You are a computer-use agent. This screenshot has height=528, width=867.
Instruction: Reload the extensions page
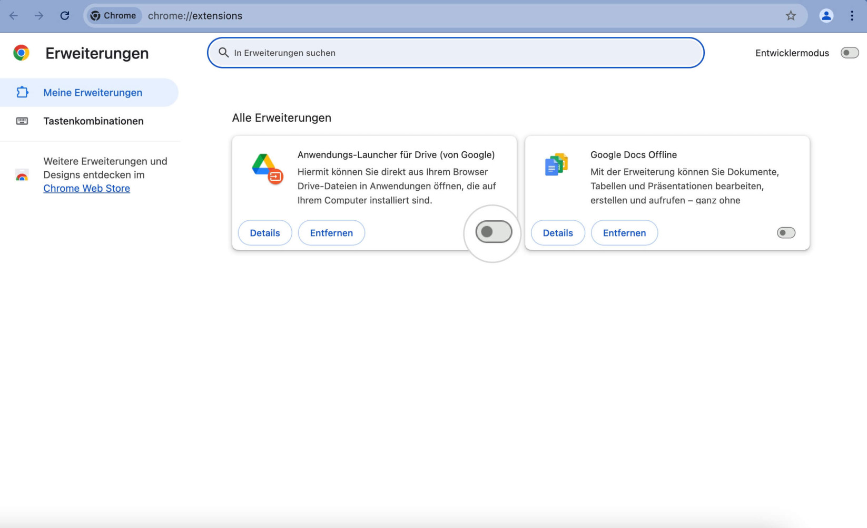click(65, 16)
